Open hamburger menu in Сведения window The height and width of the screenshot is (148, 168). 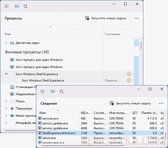[42, 91]
